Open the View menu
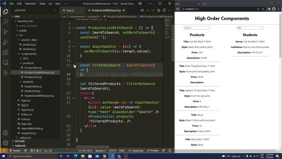Viewport: 282px width, 159px height. (42, 4)
